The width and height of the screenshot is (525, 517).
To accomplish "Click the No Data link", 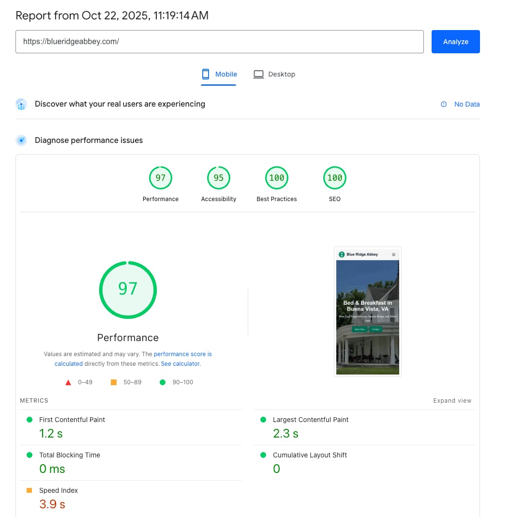I will (466, 104).
